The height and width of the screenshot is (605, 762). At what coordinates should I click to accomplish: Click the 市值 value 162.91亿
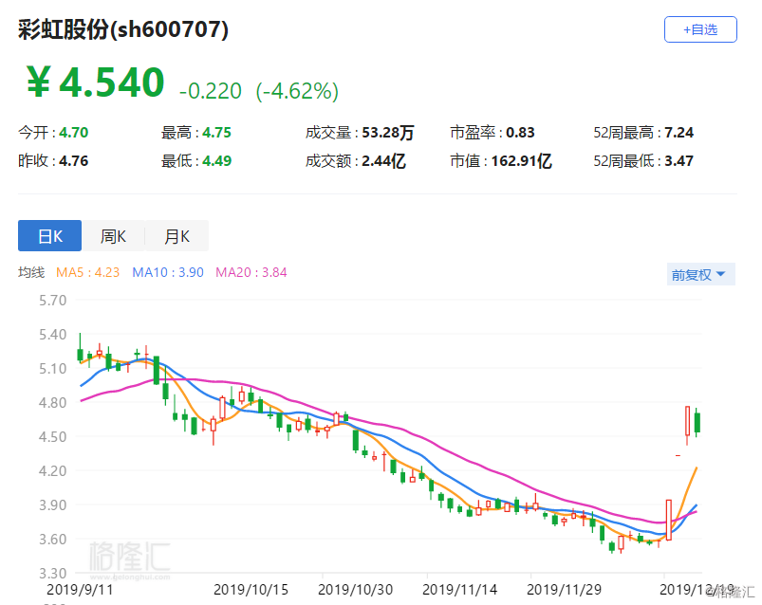tap(522, 160)
